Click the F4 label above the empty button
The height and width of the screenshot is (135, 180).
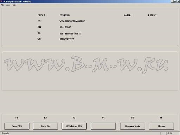[x=103, y=117]
